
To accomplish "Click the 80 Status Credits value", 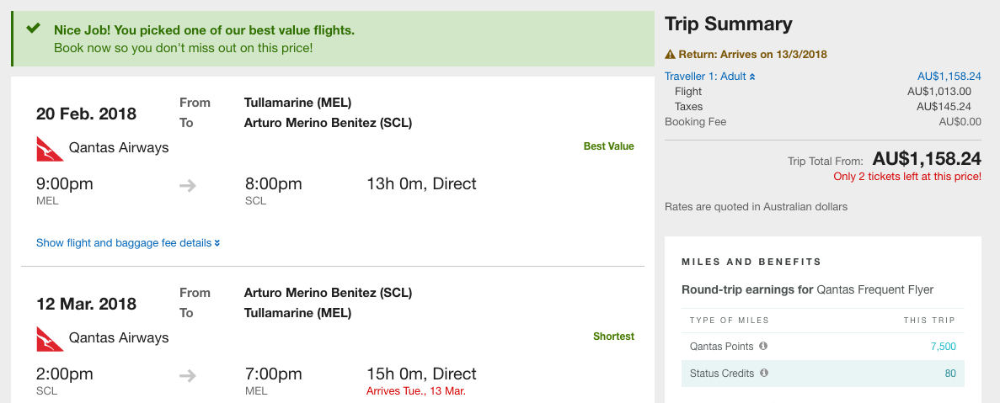I will [950, 373].
